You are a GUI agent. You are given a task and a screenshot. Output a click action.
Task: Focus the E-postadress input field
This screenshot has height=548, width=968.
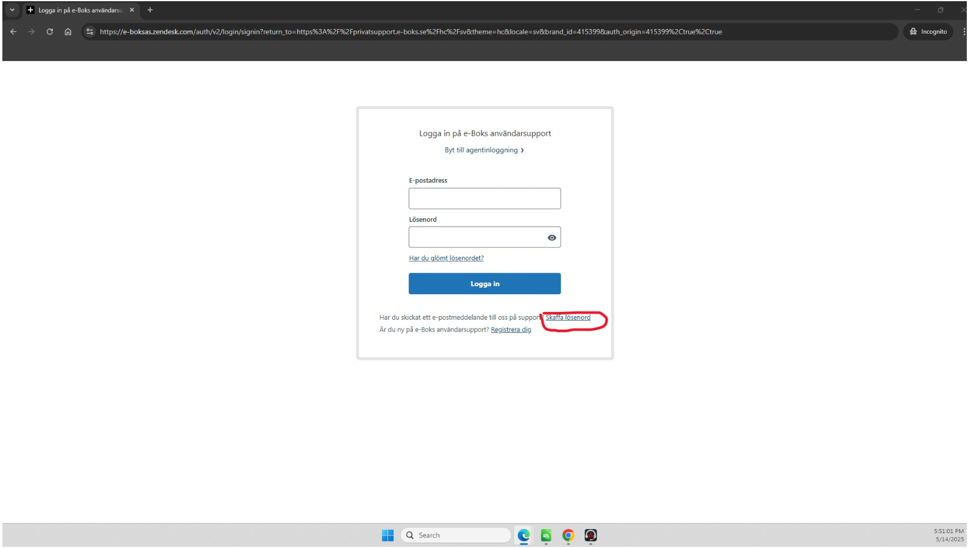click(485, 199)
